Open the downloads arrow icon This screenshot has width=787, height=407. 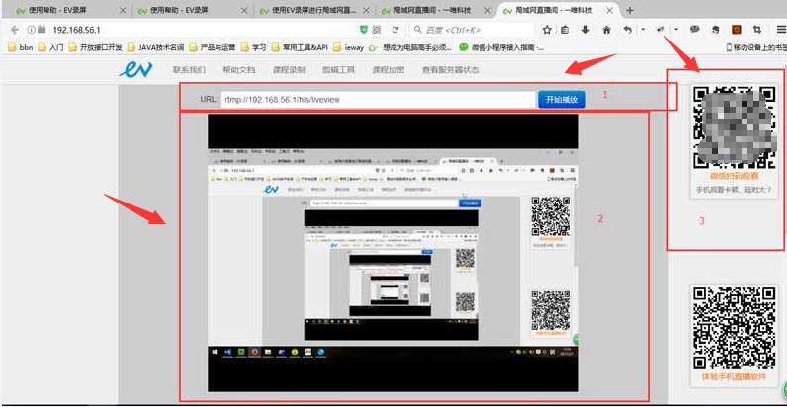[585, 30]
